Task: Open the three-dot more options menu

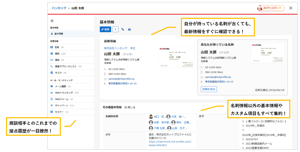Action: tap(115, 29)
